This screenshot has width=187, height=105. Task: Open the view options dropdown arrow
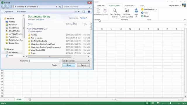79,12
